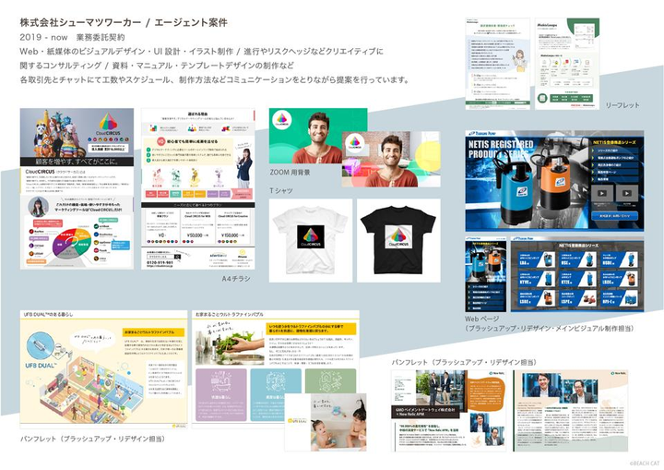Click the NETIS Registered Product Series main visual
This screenshot has width=664, height=470.
click(554, 181)
